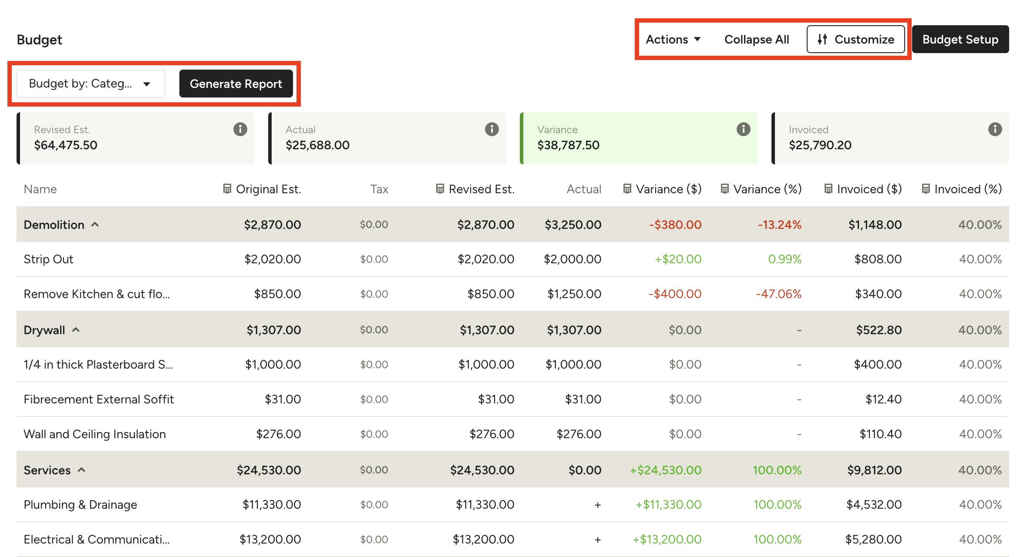Click the Invoiced card info icon
Image resolution: width=1017 pixels, height=557 pixels.
point(995,129)
